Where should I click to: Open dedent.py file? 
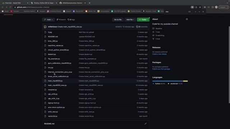tap(52, 54)
